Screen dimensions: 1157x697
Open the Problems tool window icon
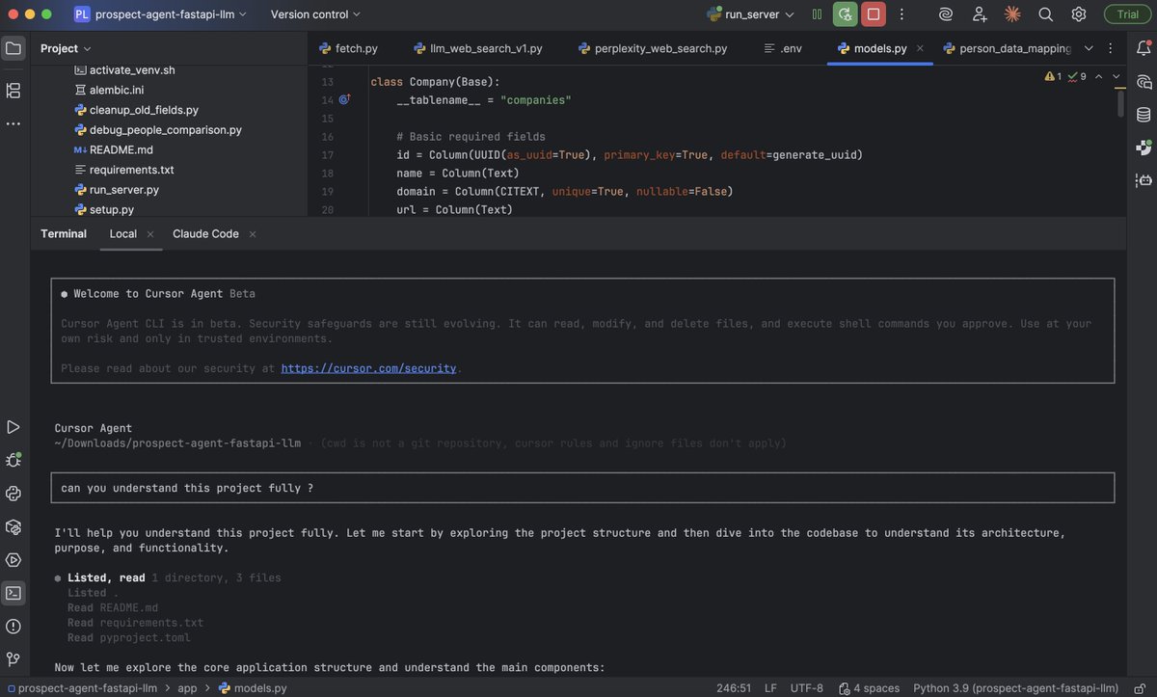click(x=13, y=627)
